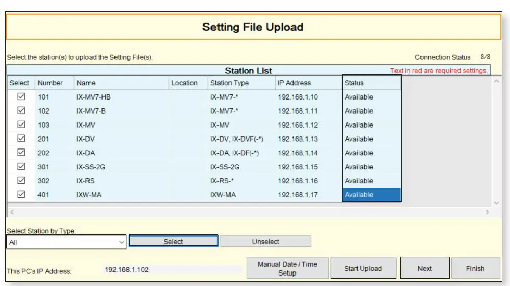Click the Location column header
Viewport: 510px width, 286px height.
coord(188,83)
